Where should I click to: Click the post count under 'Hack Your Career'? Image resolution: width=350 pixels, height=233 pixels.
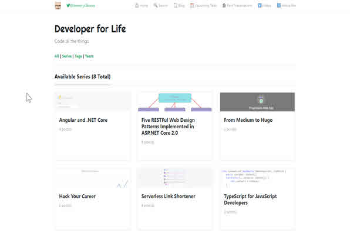65,205
